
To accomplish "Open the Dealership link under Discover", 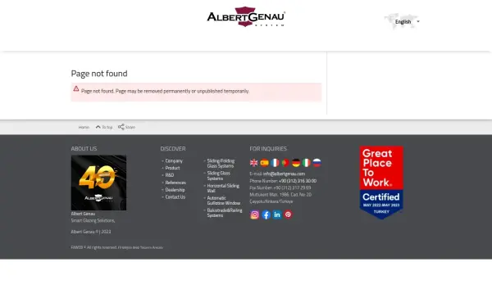I will (175, 190).
